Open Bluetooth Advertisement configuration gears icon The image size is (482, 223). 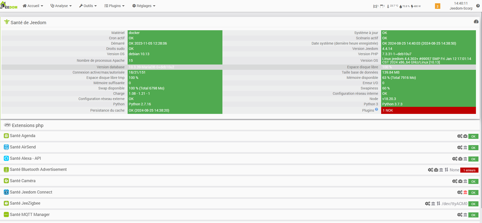pyautogui.click(x=430, y=170)
